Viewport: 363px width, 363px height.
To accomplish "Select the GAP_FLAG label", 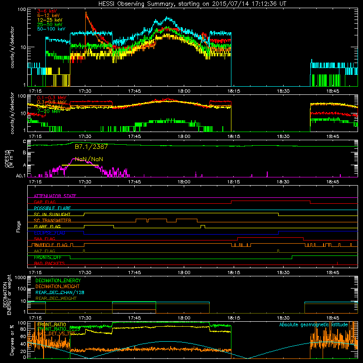I will [44, 202].
